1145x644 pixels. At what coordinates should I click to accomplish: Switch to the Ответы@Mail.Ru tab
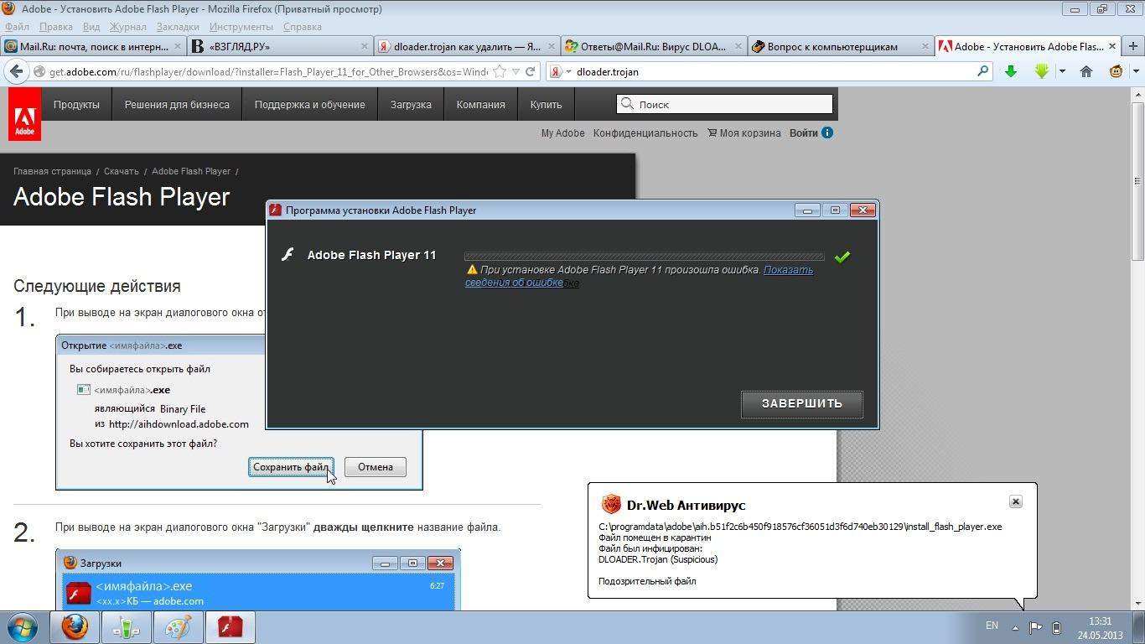653,47
